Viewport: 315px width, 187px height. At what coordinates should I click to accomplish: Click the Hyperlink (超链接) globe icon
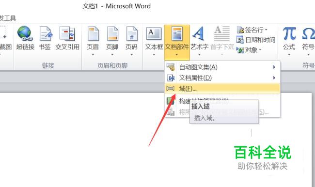point(25,33)
